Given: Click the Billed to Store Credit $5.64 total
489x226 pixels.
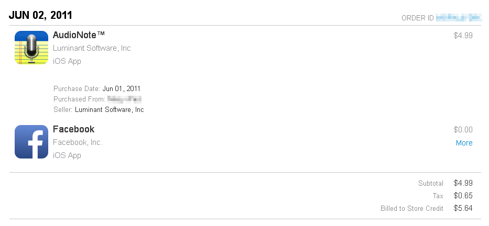Looking at the screenshot, I should 463,208.
